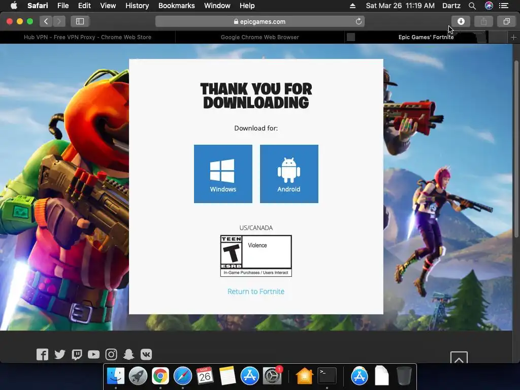Open Home app icon in Dock

tap(305, 376)
